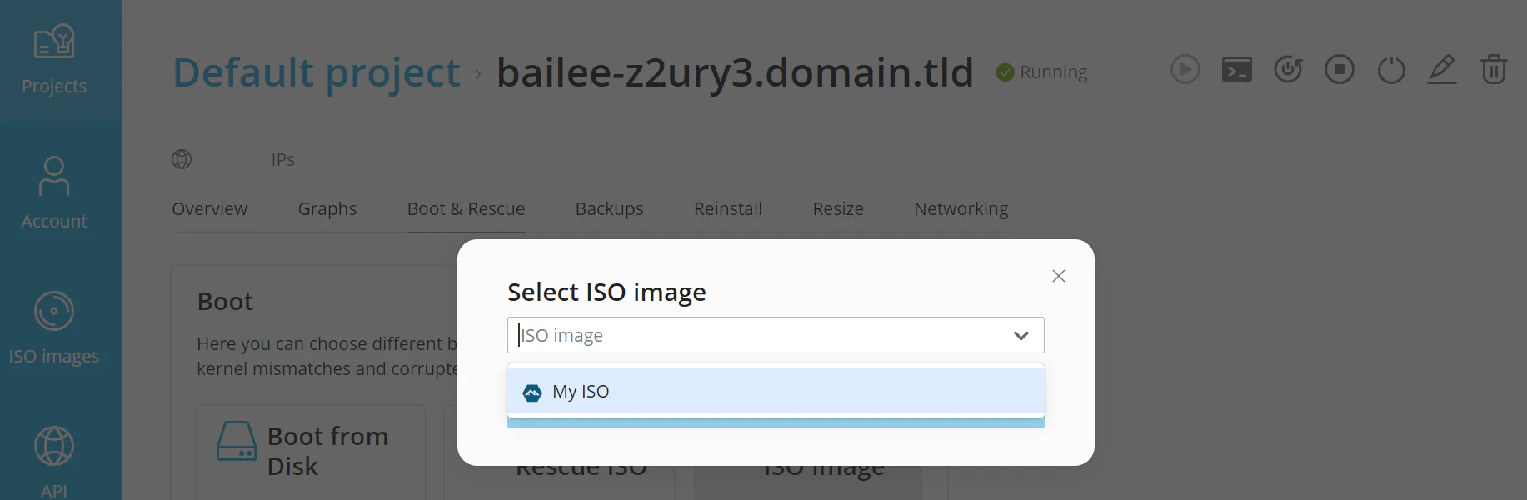Switch to the Overview tab
This screenshot has width=1527, height=500.
point(210,208)
